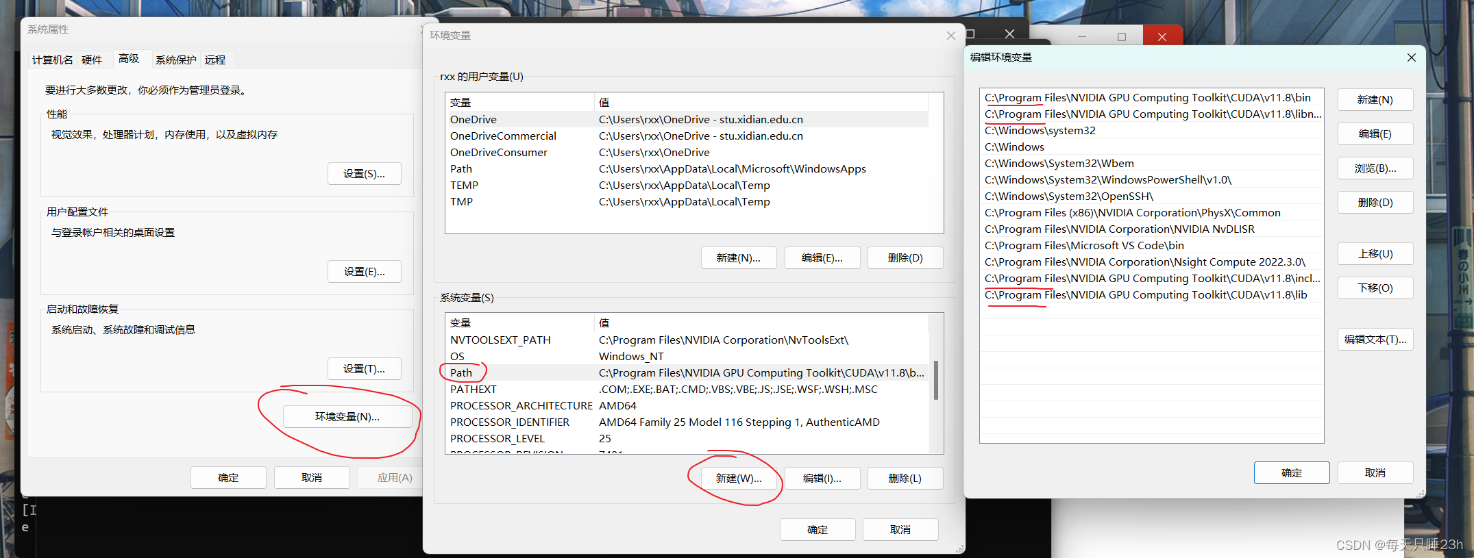Select the user Path variable row
This screenshot has height=558, width=1474.
pyautogui.click(x=687, y=168)
